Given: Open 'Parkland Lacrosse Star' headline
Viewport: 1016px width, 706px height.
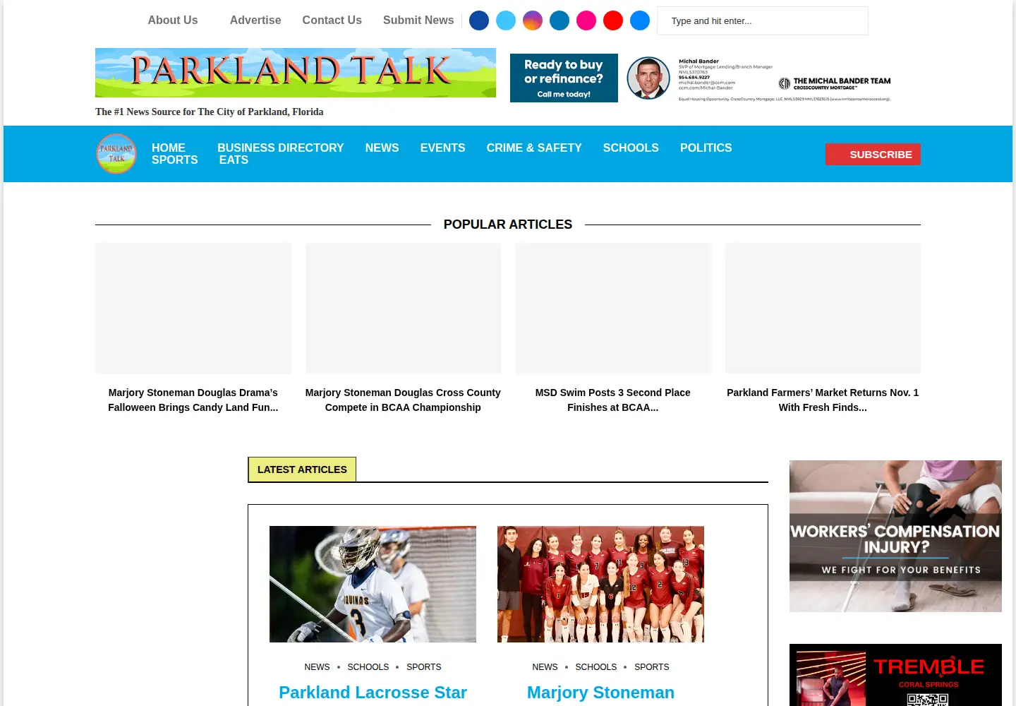Looking at the screenshot, I should (x=373, y=693).
